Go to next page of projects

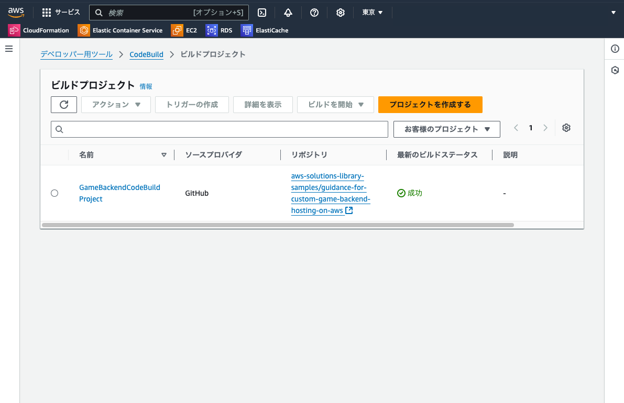pyautogui.click(x=545, y=128)
